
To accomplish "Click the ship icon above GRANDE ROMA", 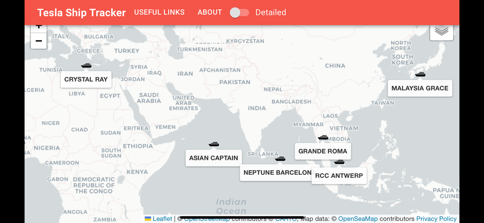I will tap(323, 137).
